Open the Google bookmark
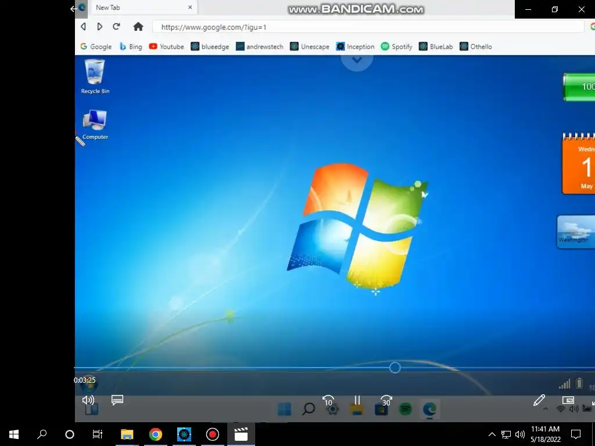The width and height of the screenshot is (595, 446). [96, 46]
